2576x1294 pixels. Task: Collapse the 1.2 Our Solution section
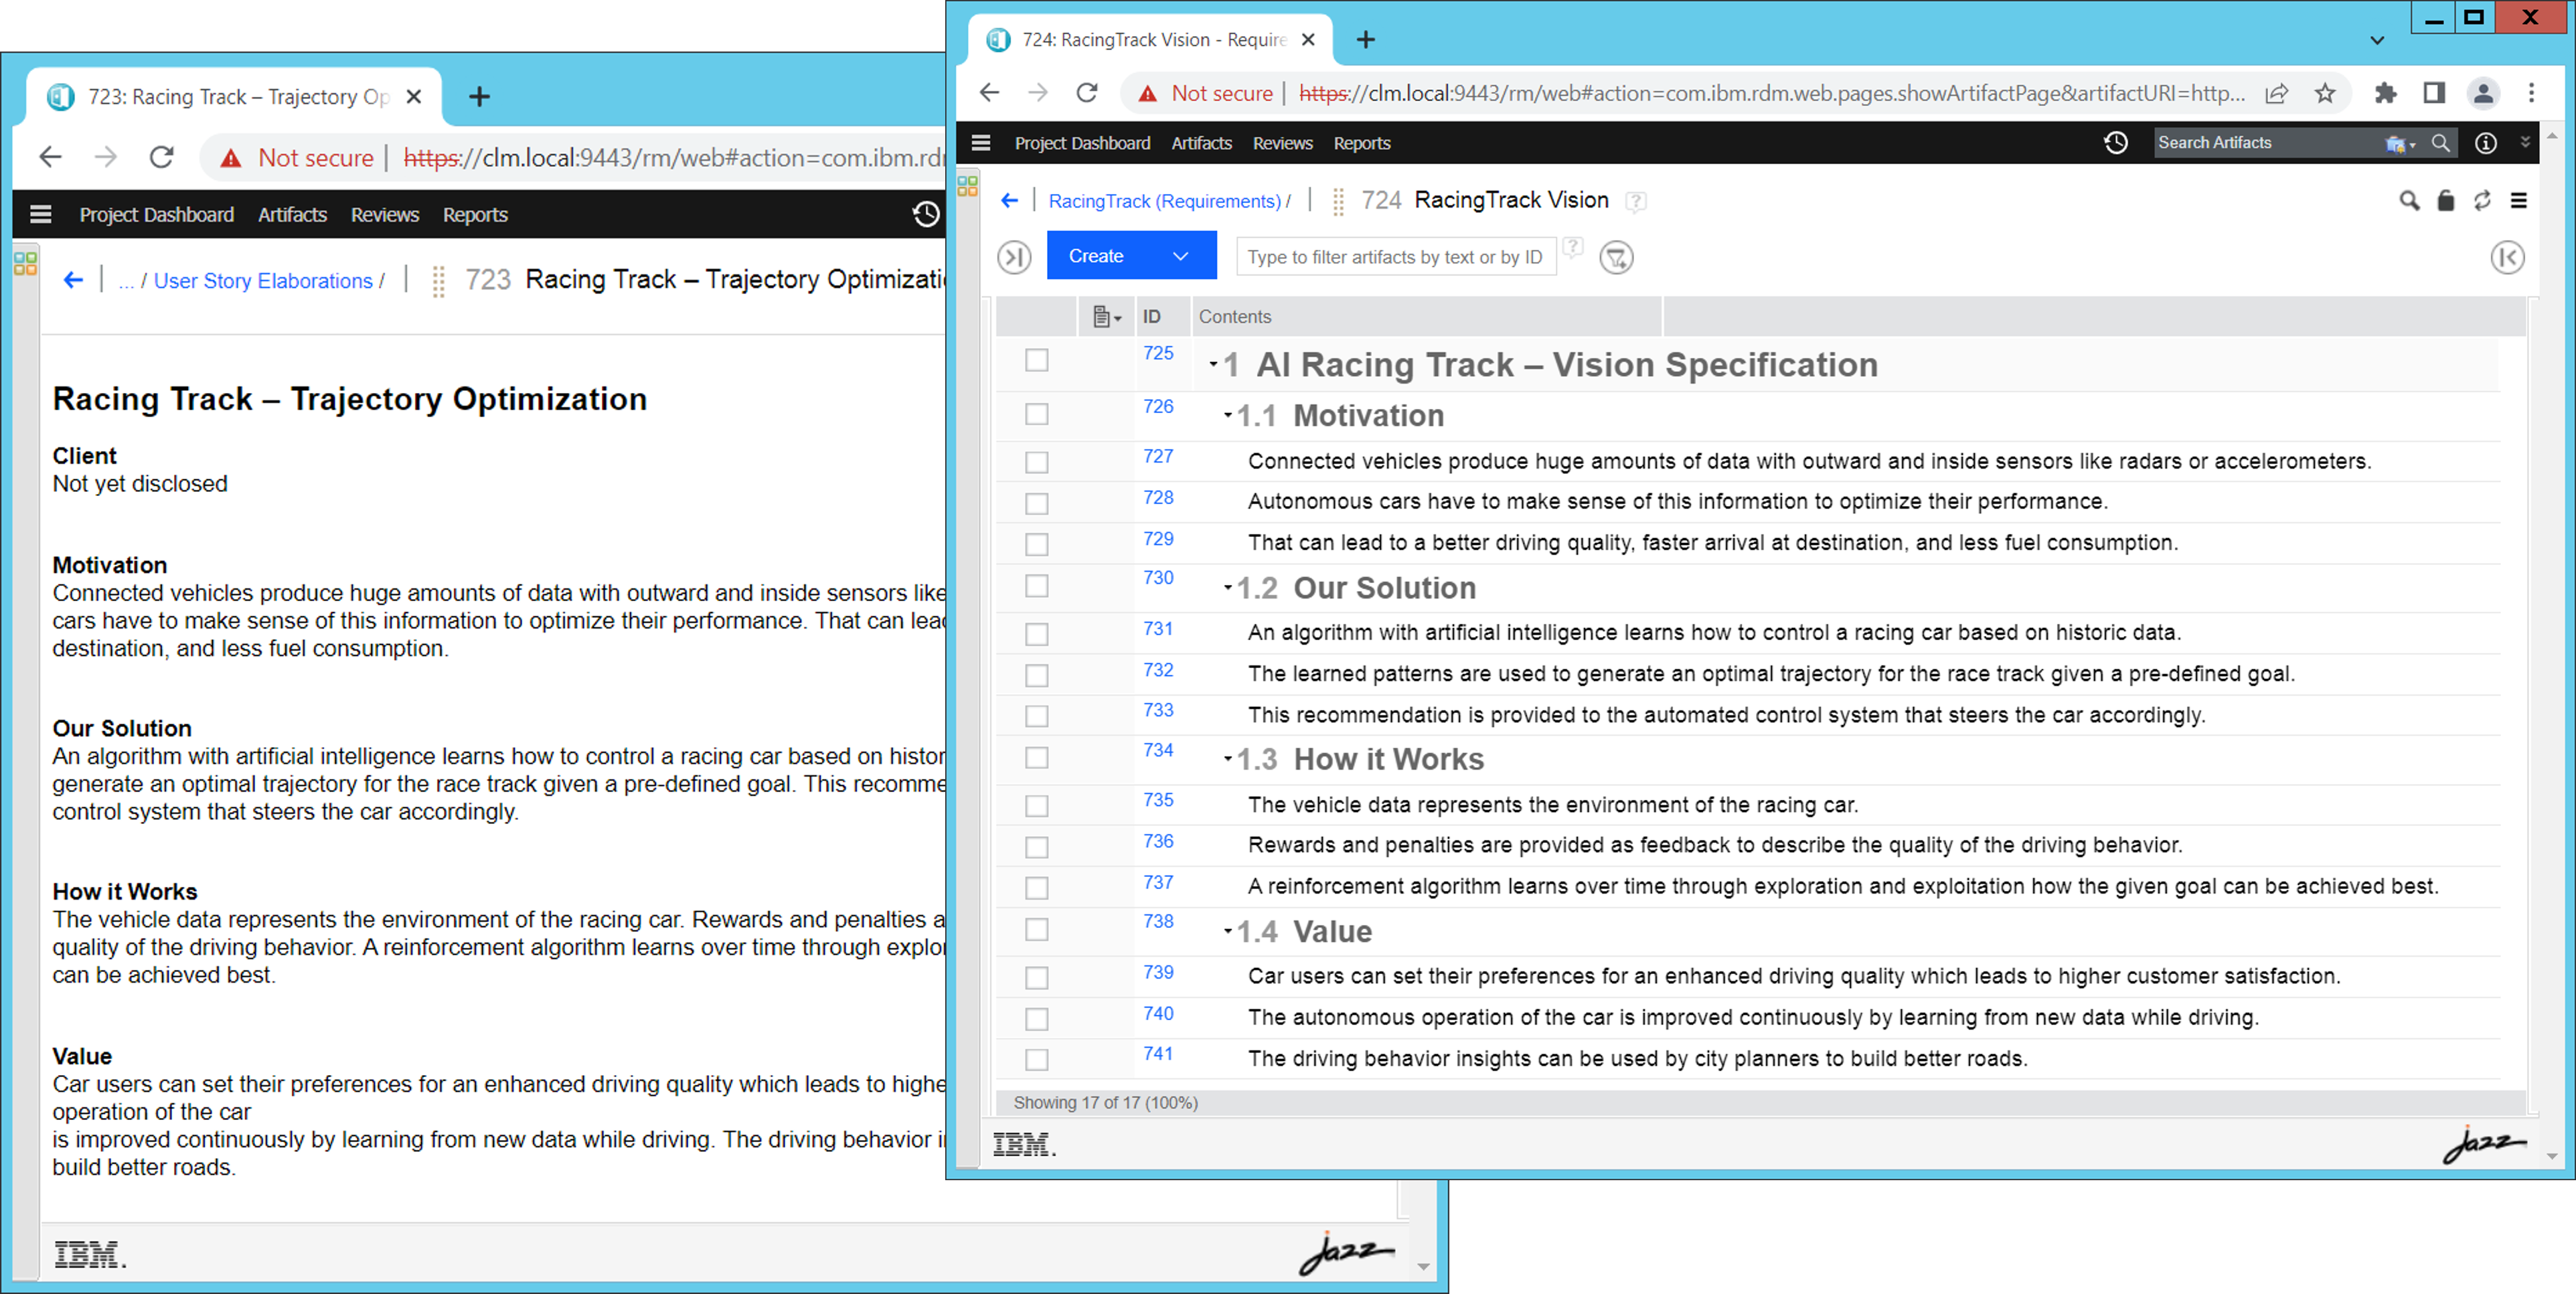(x=1228, y=587)
